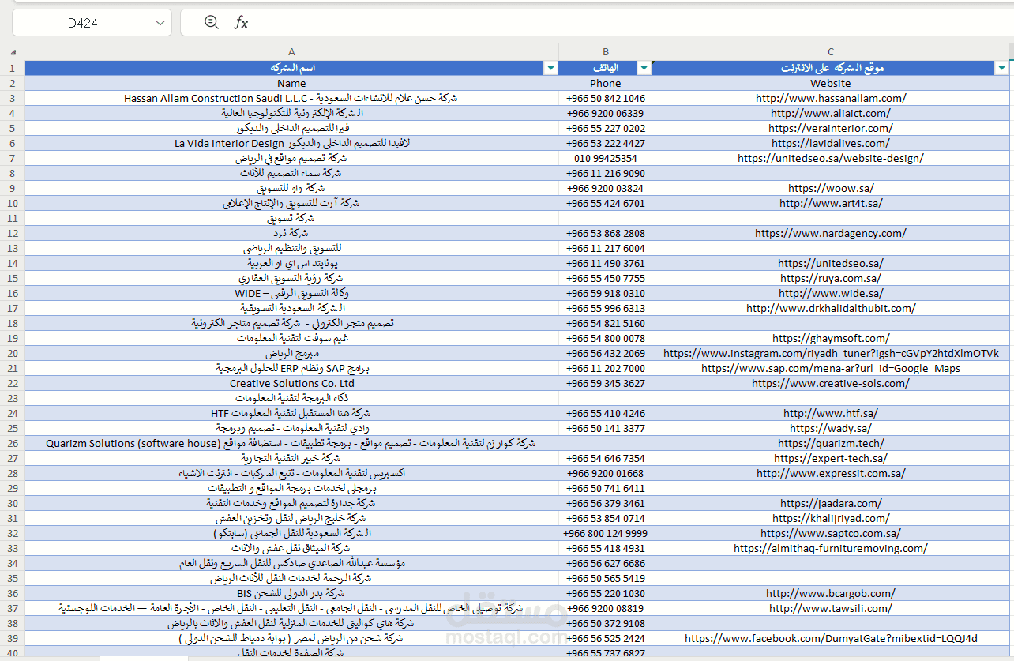Select phone cell +966 11 202 7000
1014x661 pixels.
pos(606,368)
